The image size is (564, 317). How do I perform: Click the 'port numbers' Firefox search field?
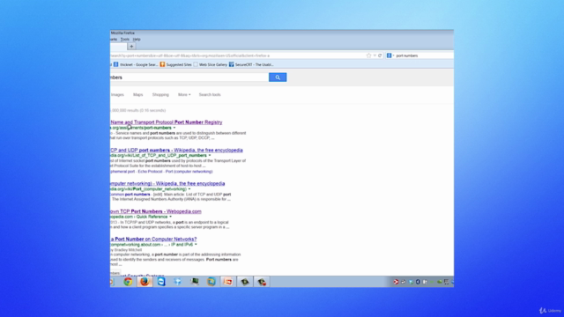point(424,55)
